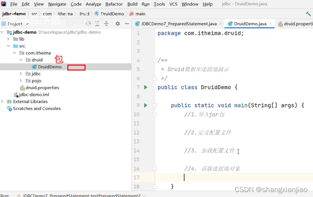This screenshot has height=197, width=313.
Task: Close the JDBCDemo7_PreparedStatement.java tab
Action: pos(221,24)
